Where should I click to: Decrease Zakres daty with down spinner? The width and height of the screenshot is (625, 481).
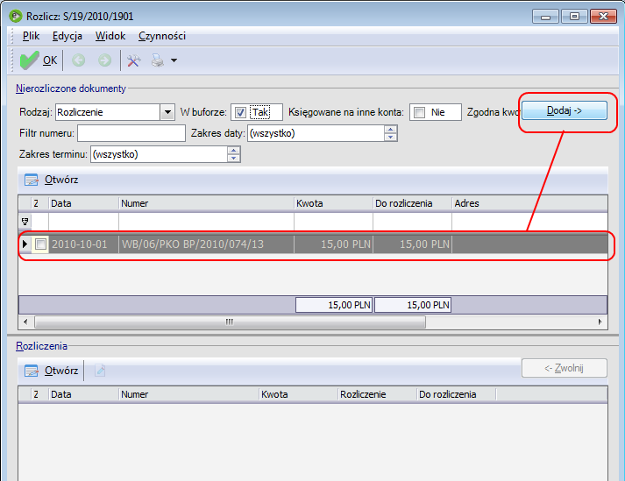[391, 137]
